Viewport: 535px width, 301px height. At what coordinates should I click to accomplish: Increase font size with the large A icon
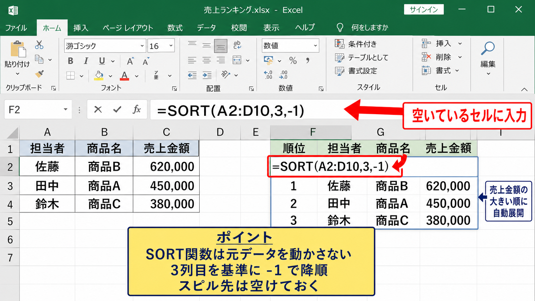click(x=130, y=61)
